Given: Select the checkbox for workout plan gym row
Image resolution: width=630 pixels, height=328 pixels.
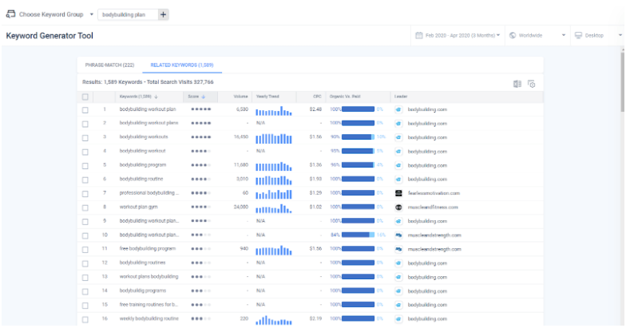Looking at the screenshot, I should tap(85, 207).
